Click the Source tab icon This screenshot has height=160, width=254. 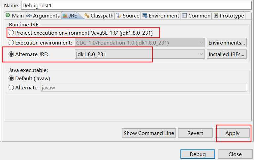119,16
